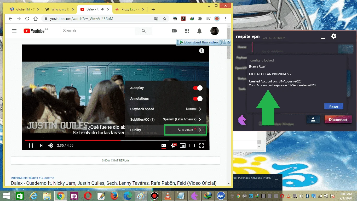Open the Chrome three-dot menu
Screen dimensions: 357x201
225,19
